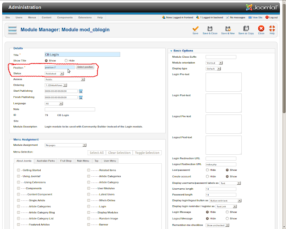Click the Joomla! logo
The height and width of the screenshot is (229, 286).
point(261,7)
